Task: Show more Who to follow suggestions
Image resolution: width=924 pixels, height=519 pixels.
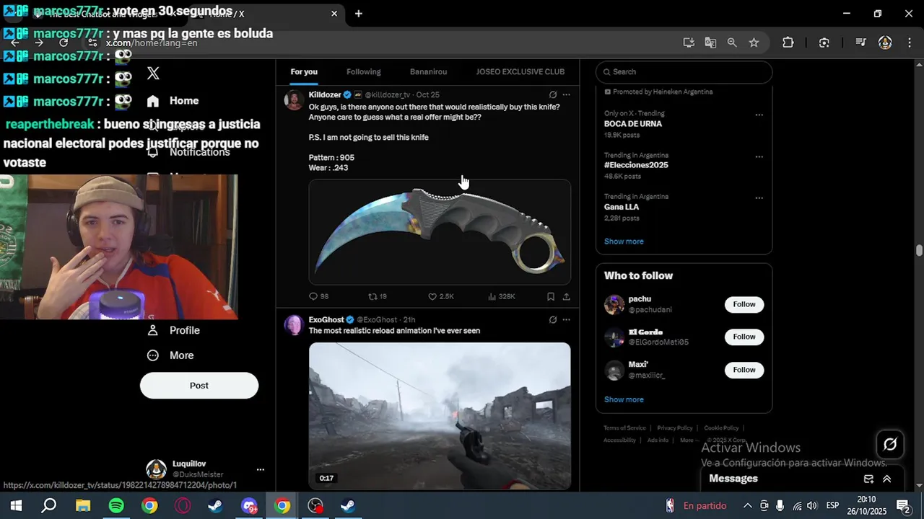Action: tap(624, 399)
